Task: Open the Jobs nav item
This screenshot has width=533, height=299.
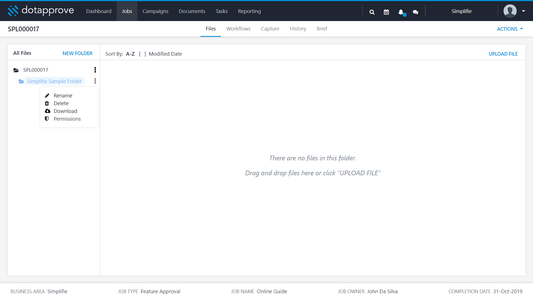Action: [x=127, y=11]
